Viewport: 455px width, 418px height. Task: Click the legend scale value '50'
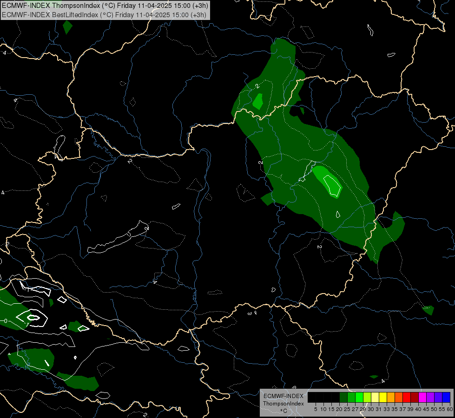pos(434,409)
